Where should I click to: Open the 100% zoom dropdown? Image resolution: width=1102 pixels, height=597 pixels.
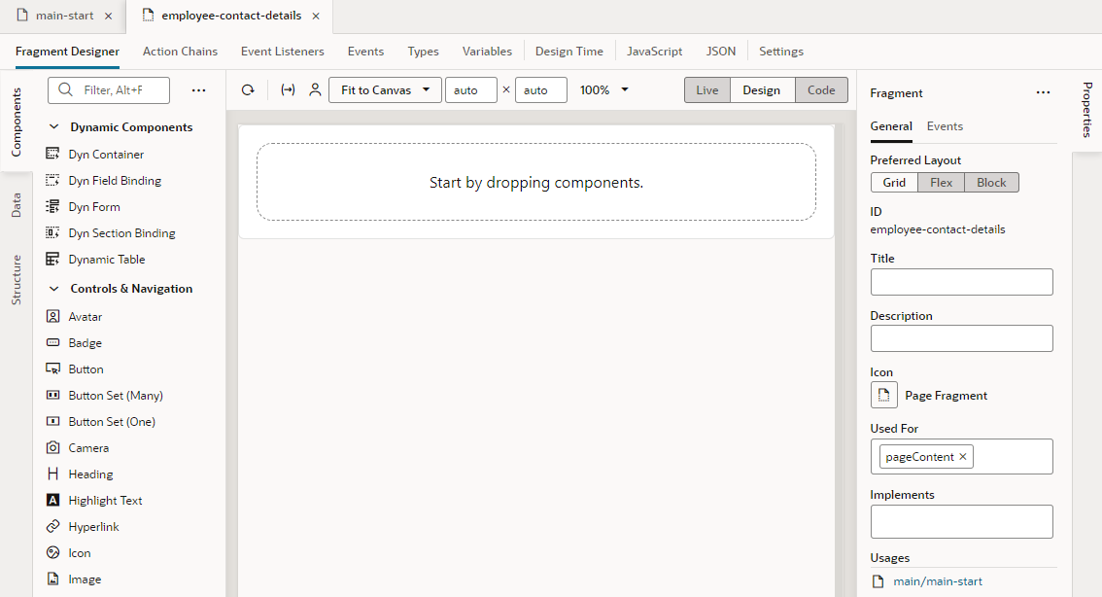coord(603,90)
